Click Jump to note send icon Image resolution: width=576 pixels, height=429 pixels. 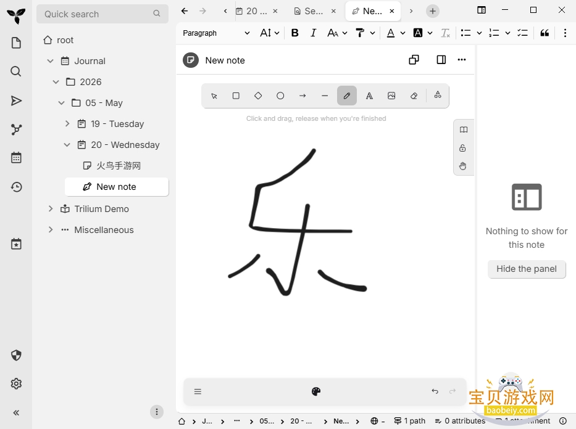(x=16, y=100)
